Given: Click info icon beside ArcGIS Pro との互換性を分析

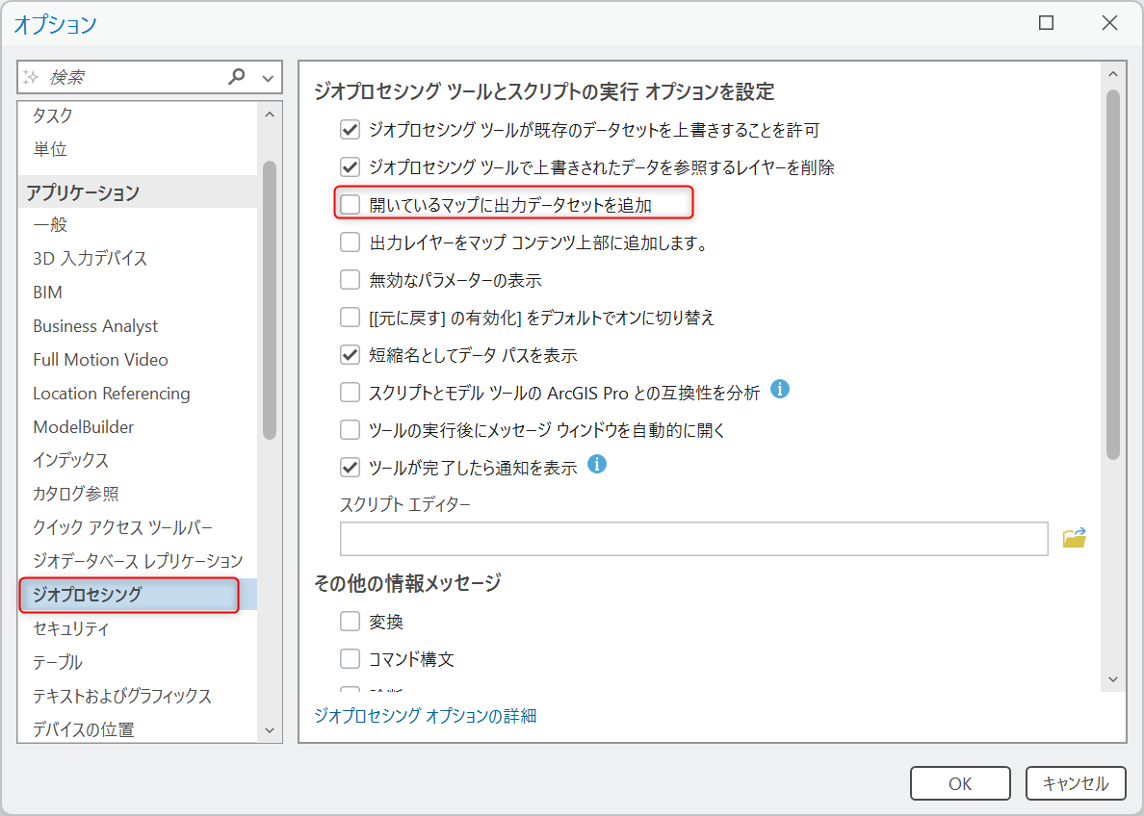Looking at the screenshot, I should (781, 390).
